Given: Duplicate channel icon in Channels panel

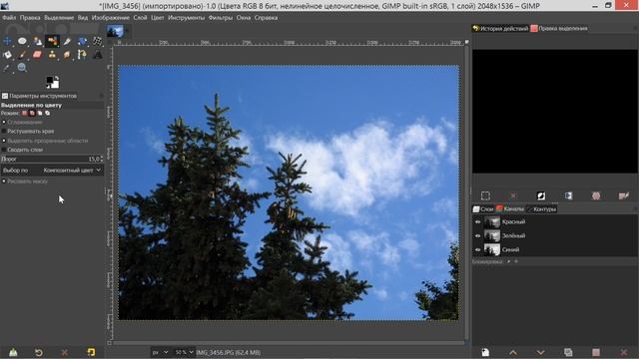Looking at the screenshot, I should coord(568,352).
